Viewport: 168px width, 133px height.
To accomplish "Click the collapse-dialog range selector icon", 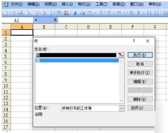I will coord(121,55).
